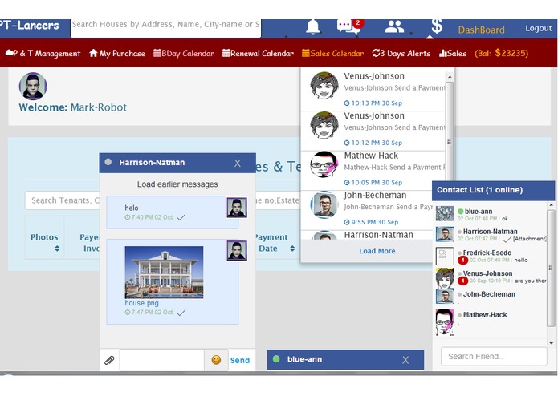
Task: Click Contact List scroll down arrow
Action: pos(552,343)
